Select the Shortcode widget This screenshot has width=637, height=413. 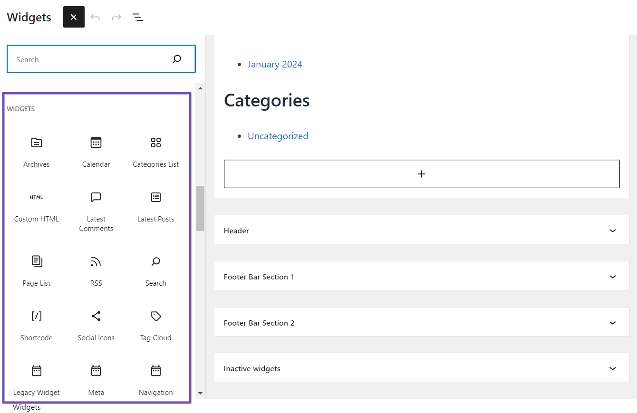[x=37, y=326]
